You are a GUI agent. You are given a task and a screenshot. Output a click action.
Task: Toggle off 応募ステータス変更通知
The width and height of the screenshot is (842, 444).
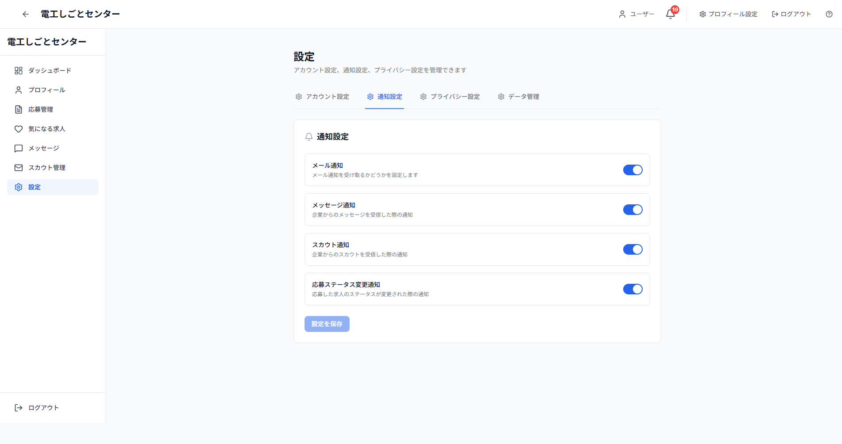632,289
